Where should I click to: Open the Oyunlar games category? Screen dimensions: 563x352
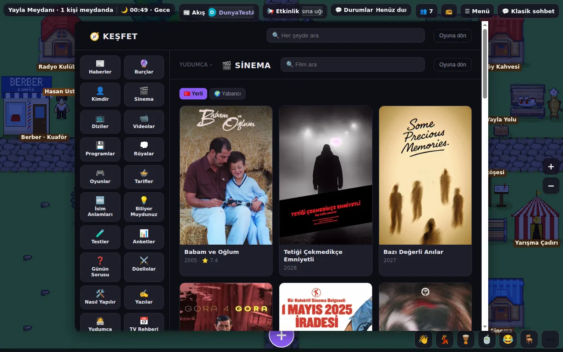point(100,177)
